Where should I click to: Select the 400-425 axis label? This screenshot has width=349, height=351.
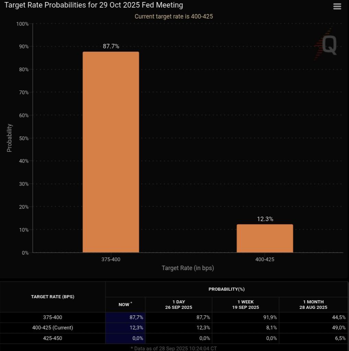coord(265,259)
